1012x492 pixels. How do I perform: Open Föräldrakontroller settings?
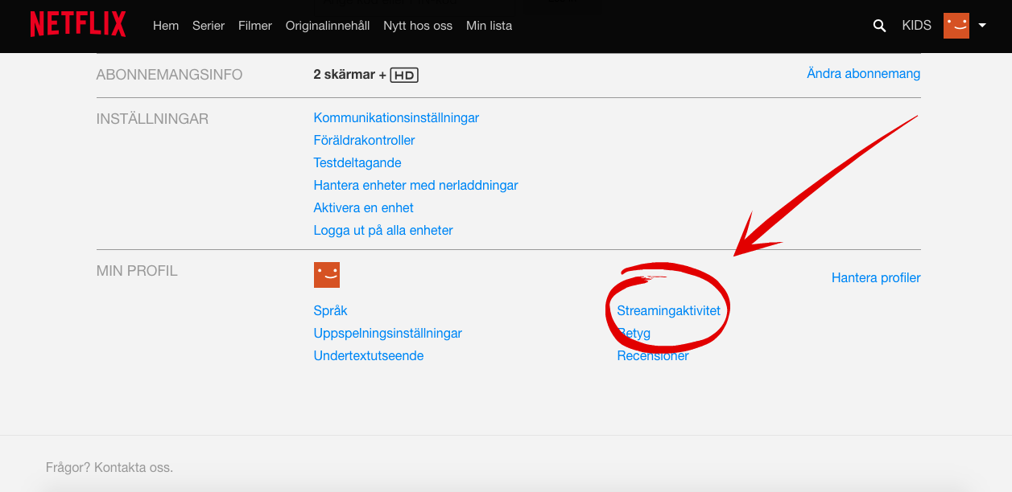pos(365,140)
